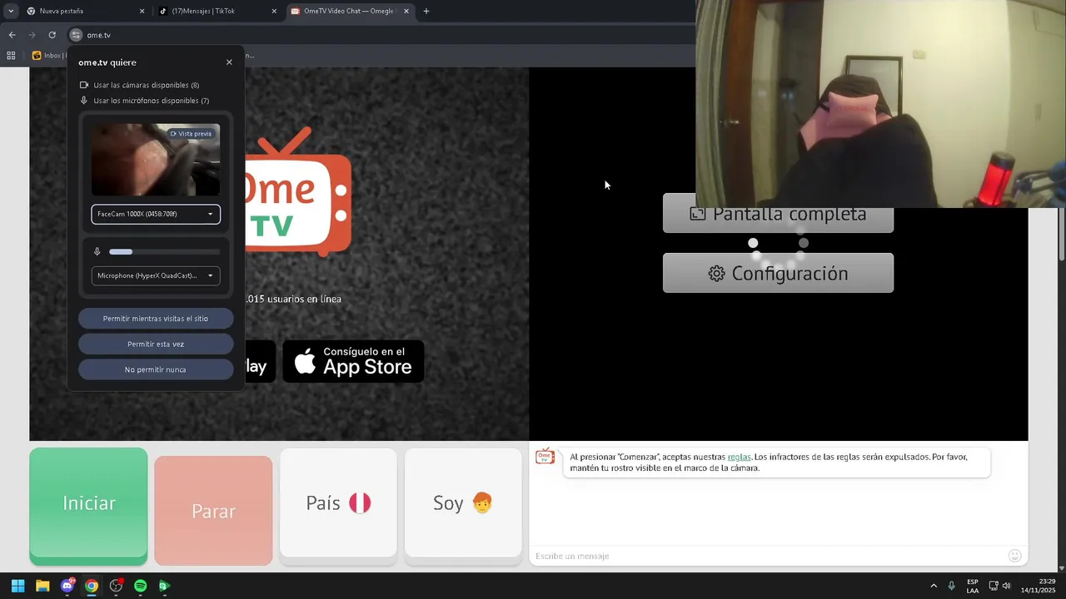Show hidden system tray icons
This screenshot has height=599, width=1066.
point(934,586)
